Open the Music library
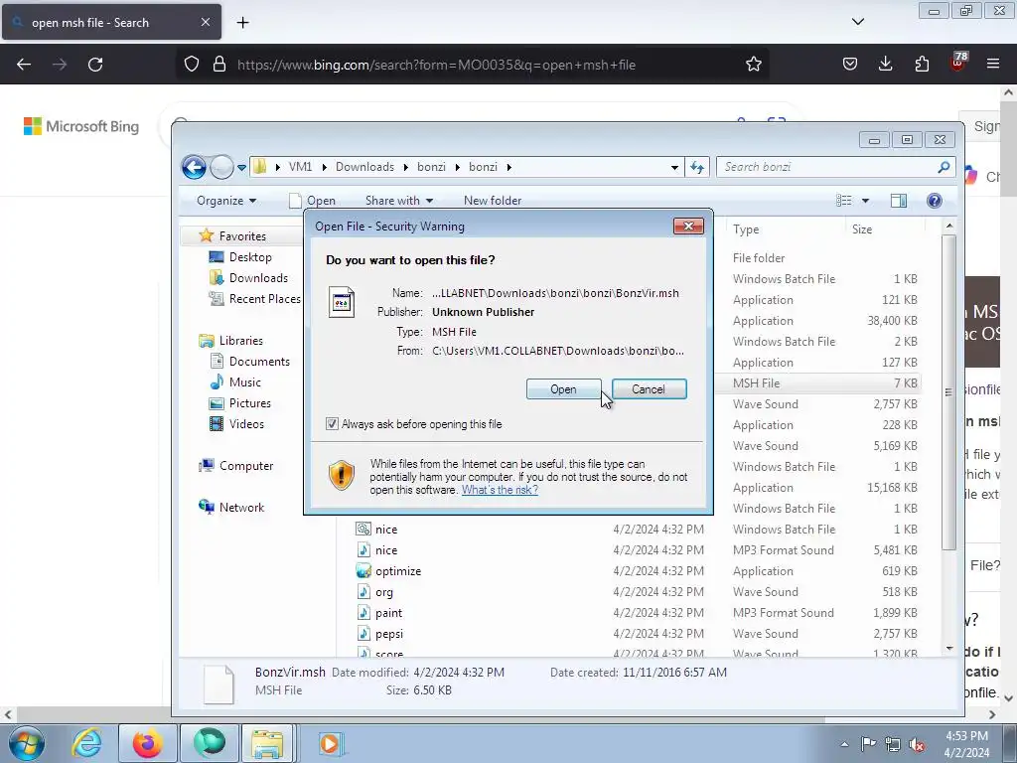The image size is (1017, 763). pyautogui.click(x=244, y=382)
